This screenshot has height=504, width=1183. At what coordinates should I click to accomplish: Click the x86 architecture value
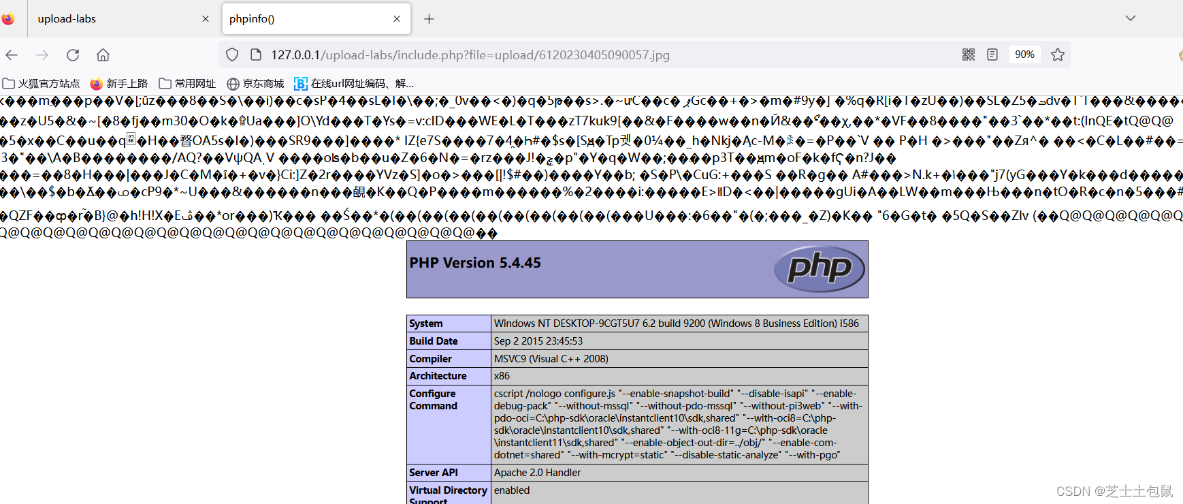[502, 376]
